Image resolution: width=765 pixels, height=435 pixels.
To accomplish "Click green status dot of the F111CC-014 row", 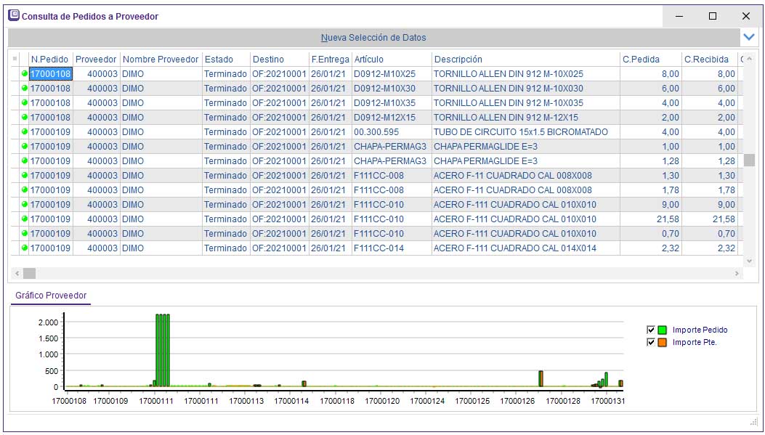I will click(25, 248).
